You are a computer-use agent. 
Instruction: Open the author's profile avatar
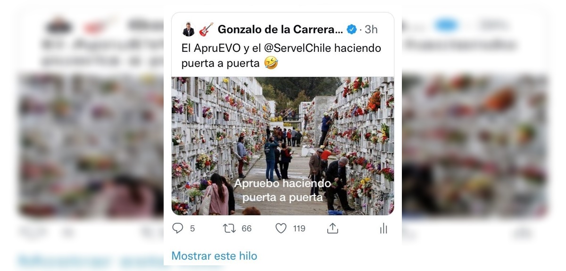click(x=188, y=29)
